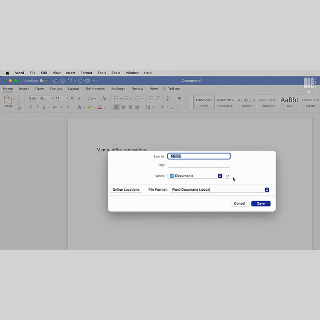Click the Undo arrow icon

tap(70, 81)
